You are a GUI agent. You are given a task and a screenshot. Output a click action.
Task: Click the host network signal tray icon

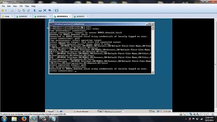(x=201, y=119)
